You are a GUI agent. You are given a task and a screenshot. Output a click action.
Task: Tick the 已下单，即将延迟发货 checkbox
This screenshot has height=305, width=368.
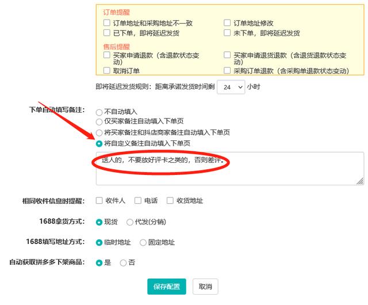(x=107, y=33)
